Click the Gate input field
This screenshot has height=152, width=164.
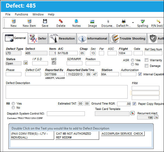[138, 53]
